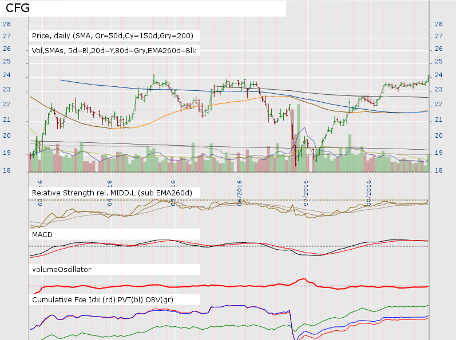Click the 25 tick on right price axis
The height and width of the screenshot is (340, 456).
[x=439, y=62]
